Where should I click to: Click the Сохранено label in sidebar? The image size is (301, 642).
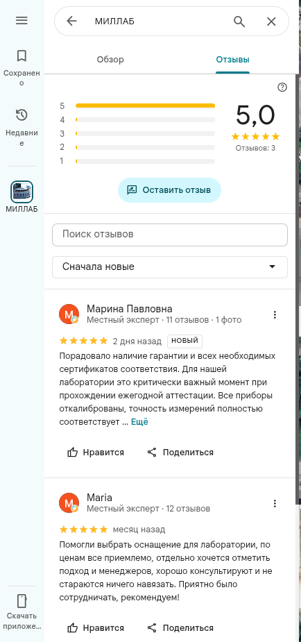tap(21, 78)
